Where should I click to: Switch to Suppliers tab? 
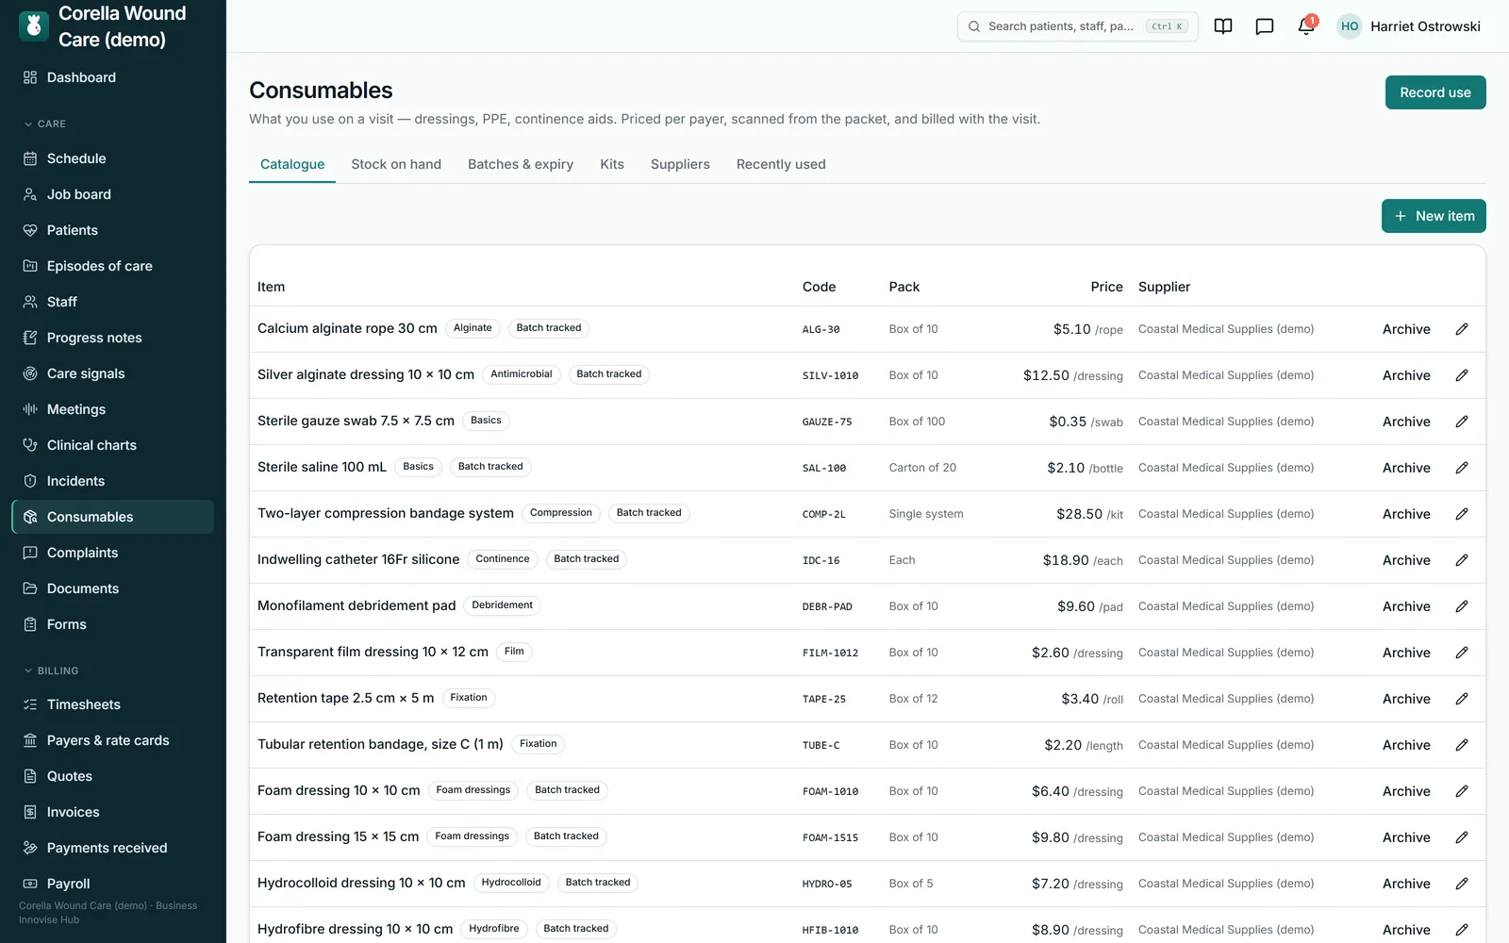(680, 164)
